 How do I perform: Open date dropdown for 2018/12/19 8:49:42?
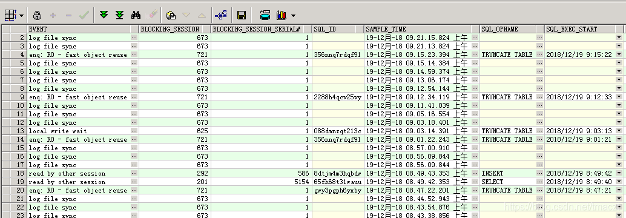pos(619,173)
